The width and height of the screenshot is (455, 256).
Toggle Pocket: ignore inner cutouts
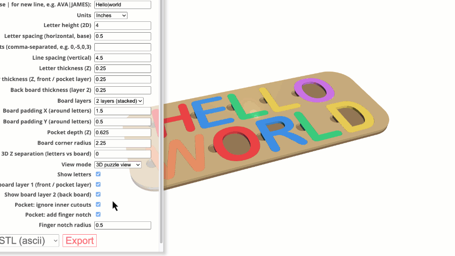tap(98, 204)
